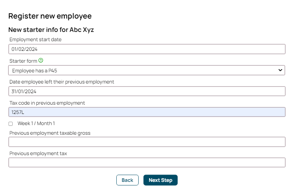This screenshot has width=291, height=193.
Task: Select the tax code field containing 1257L
Action: point(147,112)
